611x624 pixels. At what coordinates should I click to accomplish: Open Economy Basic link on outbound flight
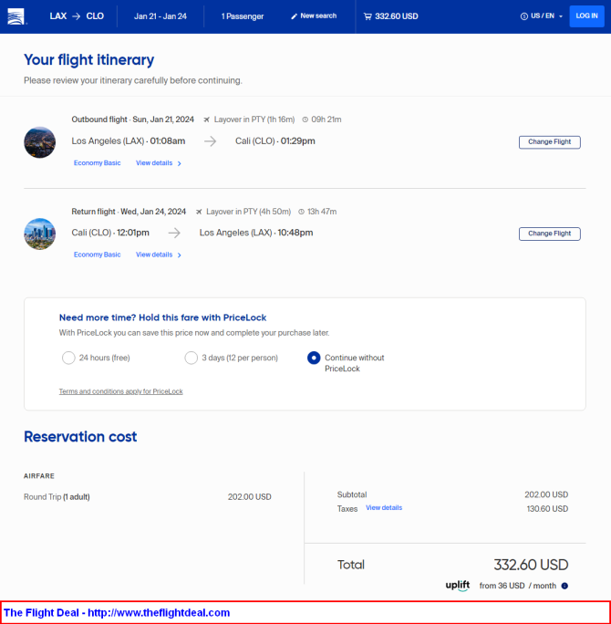point(97,163)
